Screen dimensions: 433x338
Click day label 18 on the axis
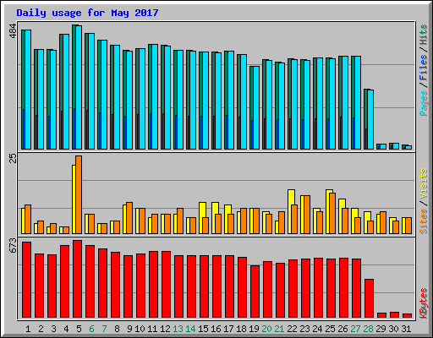241,329
